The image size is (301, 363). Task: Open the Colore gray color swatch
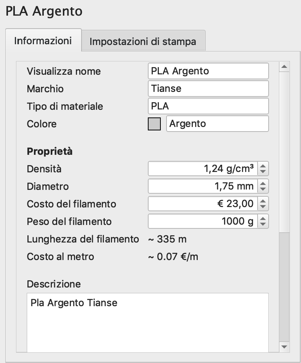(x=154, y=124)
